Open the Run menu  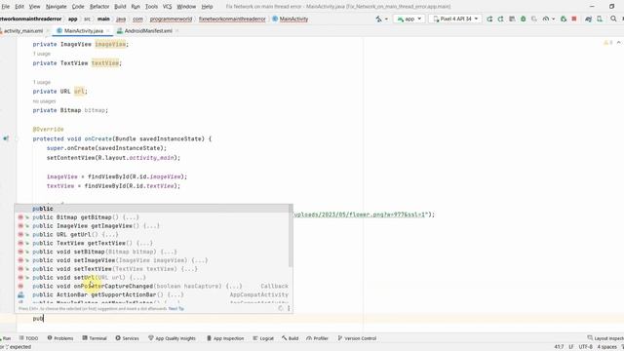coord(136,7)
